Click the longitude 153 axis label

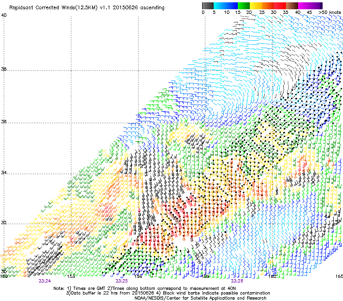[x=71, y=276]
